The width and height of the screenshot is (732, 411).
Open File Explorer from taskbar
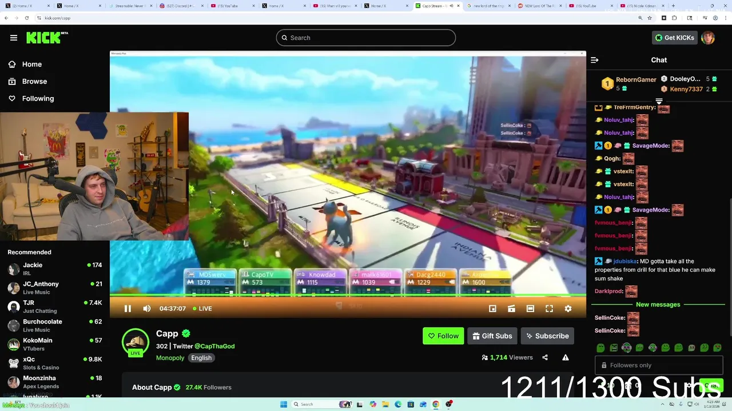(385, 404)
